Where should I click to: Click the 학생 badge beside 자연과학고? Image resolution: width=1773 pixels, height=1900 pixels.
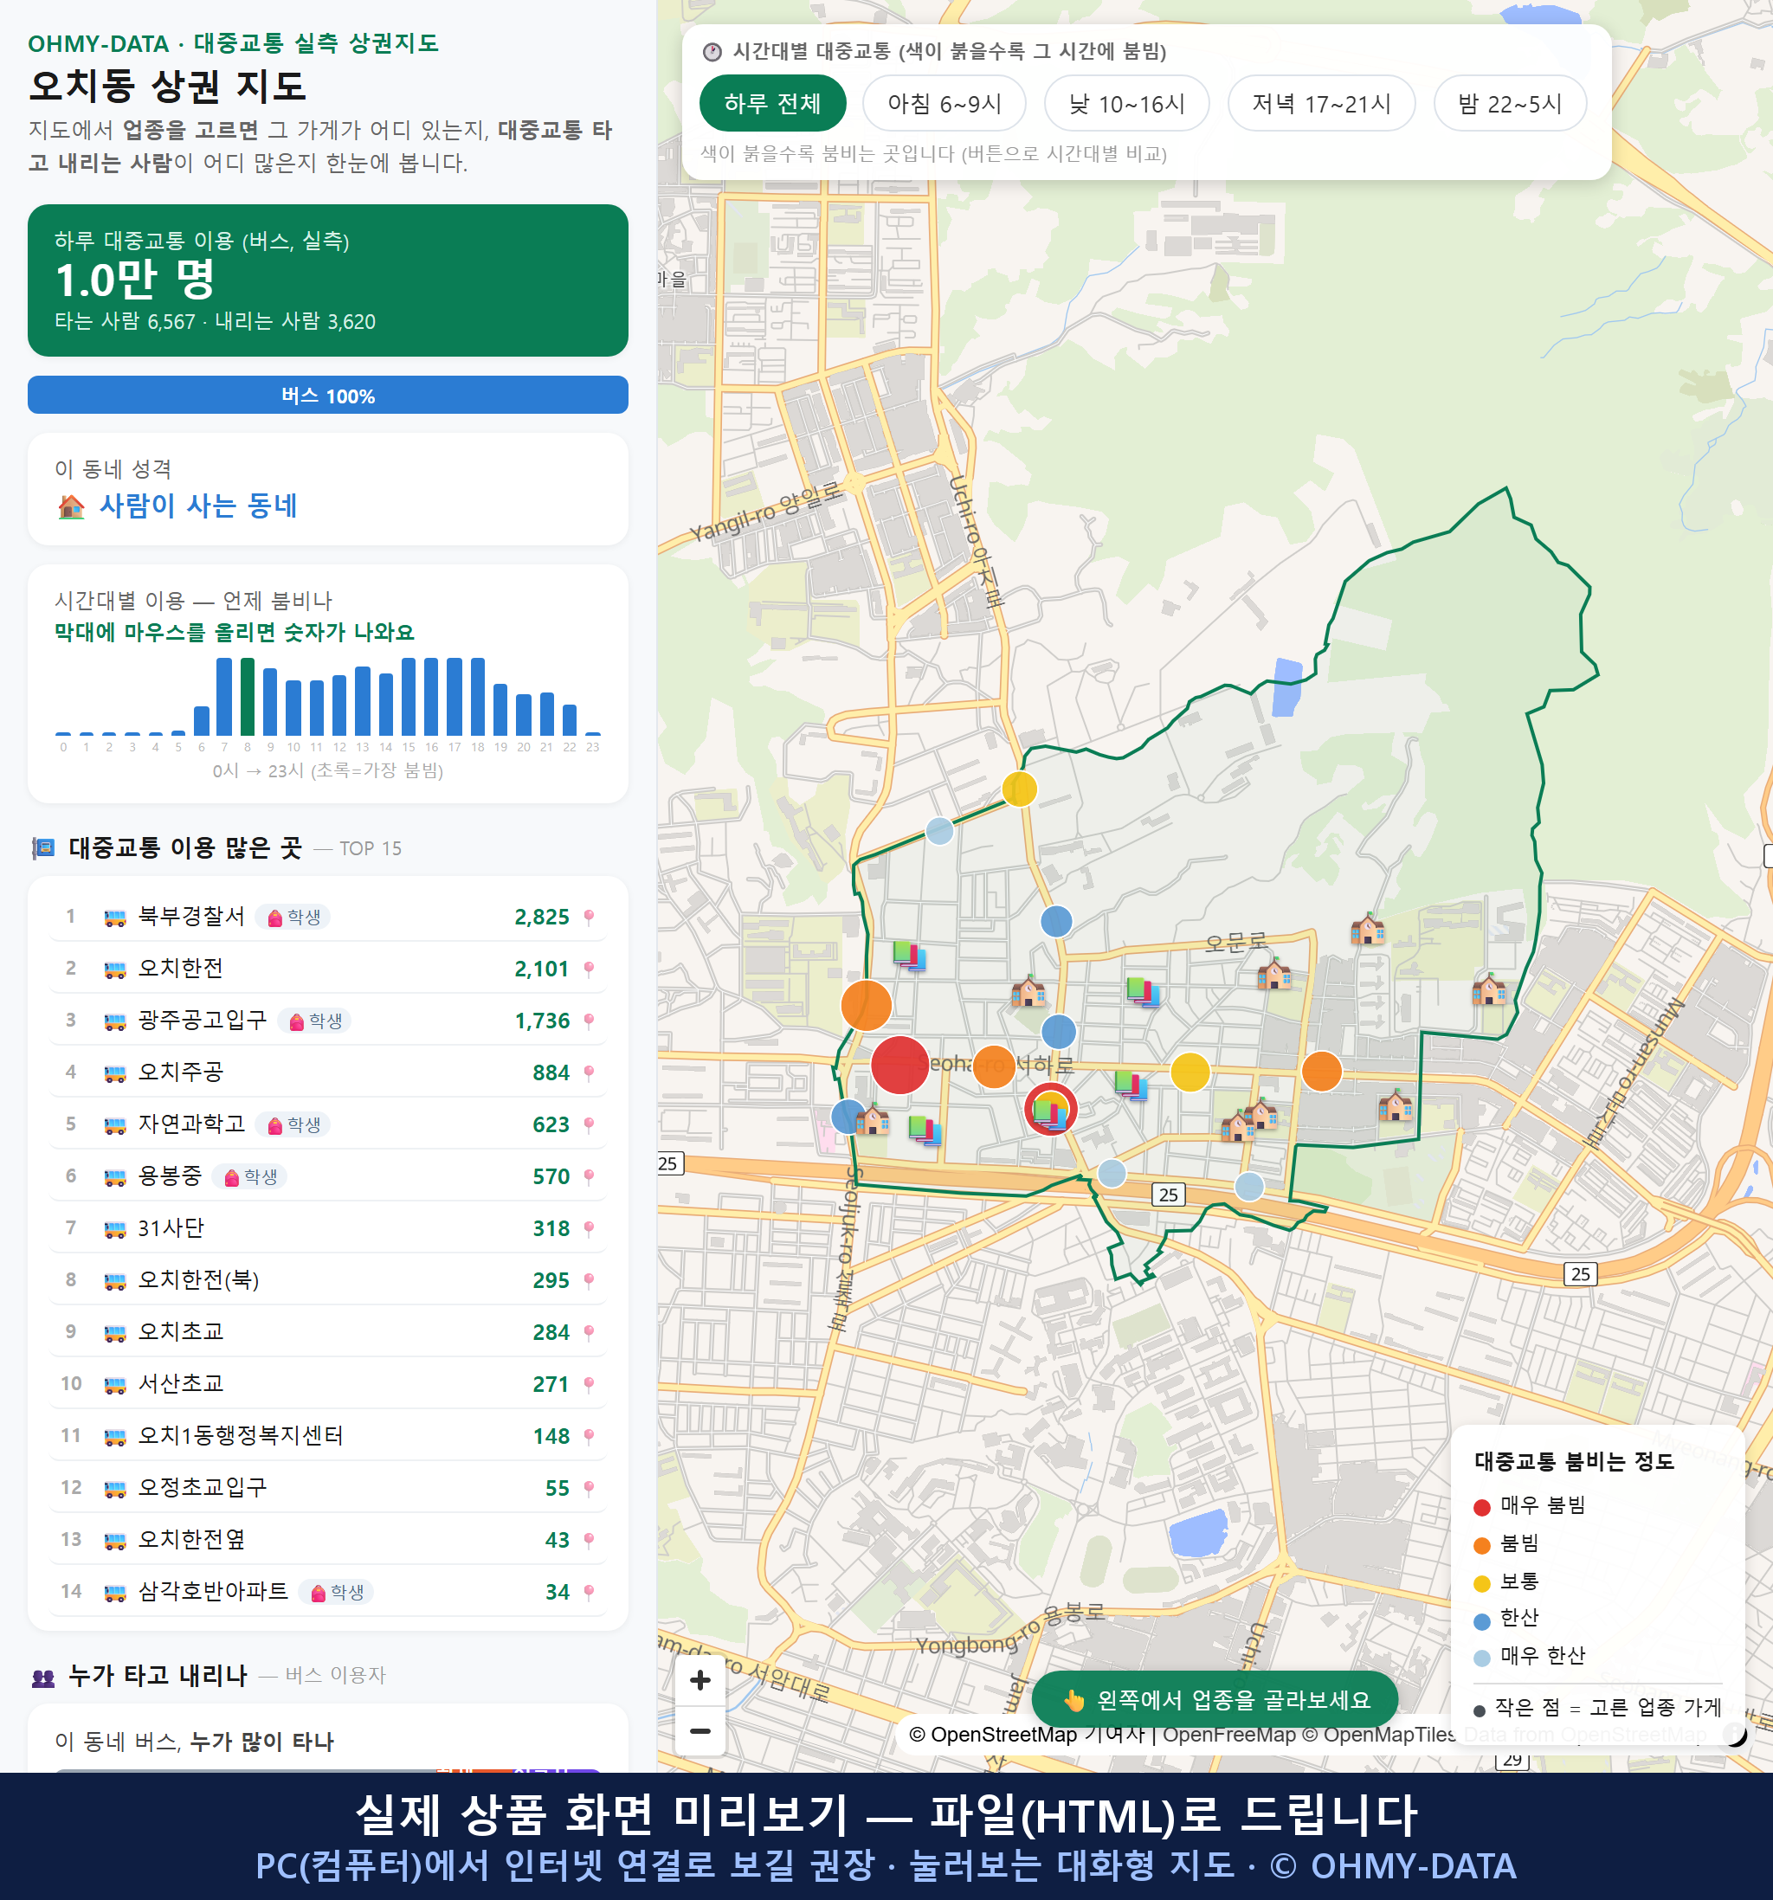[x=293, y=1125]
